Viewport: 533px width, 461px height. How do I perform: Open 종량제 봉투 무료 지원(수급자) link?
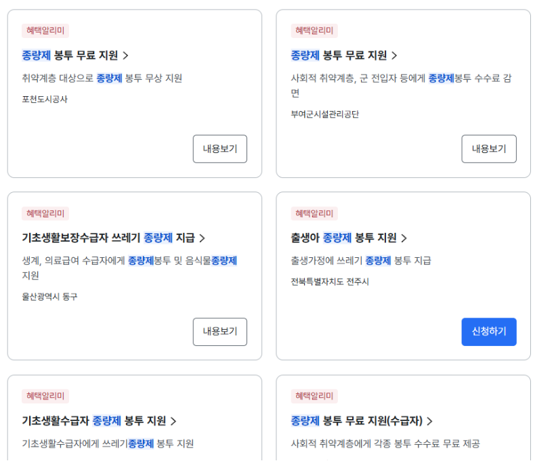[x=361, y=420]
